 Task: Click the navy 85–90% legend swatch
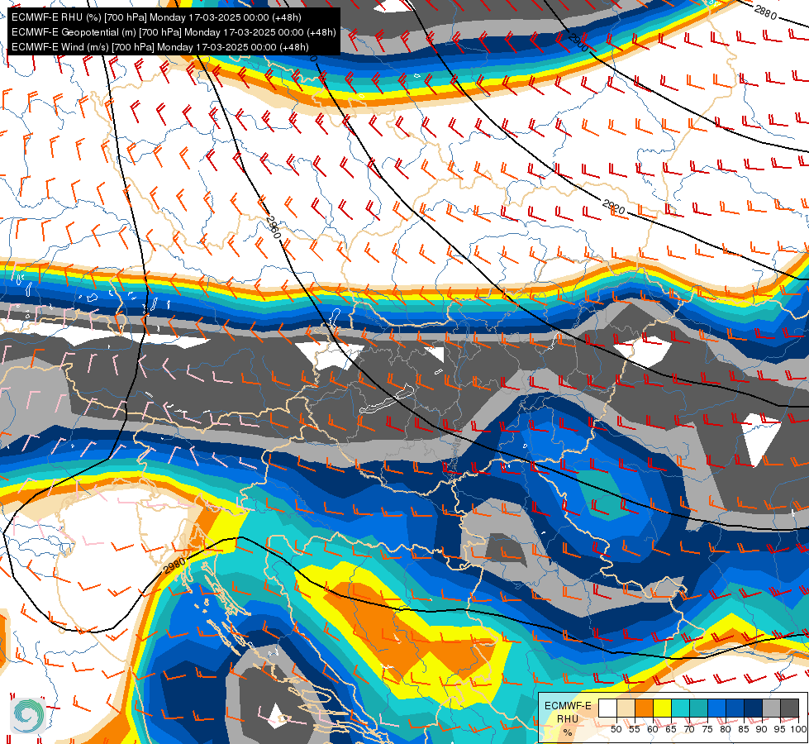(x=753, y=708)
